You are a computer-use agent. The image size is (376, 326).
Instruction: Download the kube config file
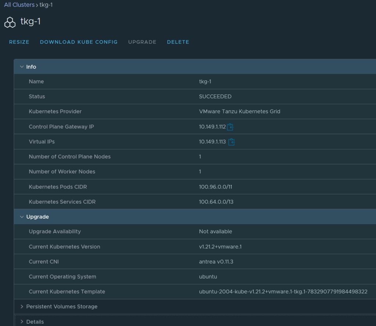(x=79, y=42)
